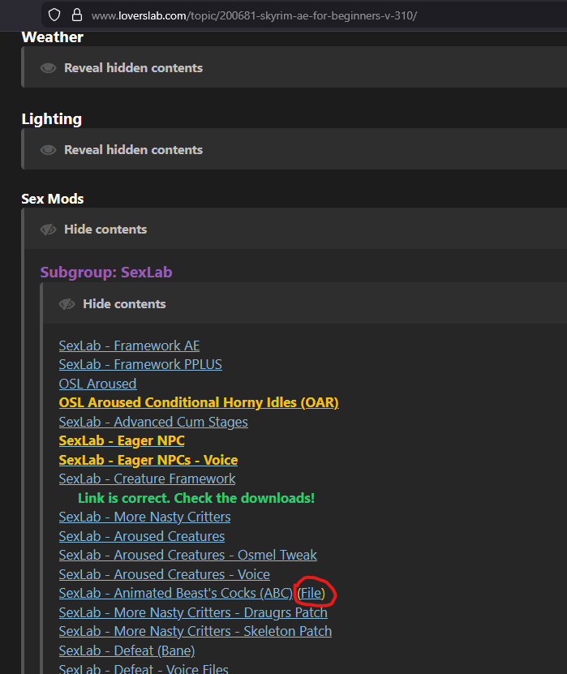Screen dimensions: 567x674
Task: Open SexLab - Eager NPCs - Voice link
Action: click(148, 461)
